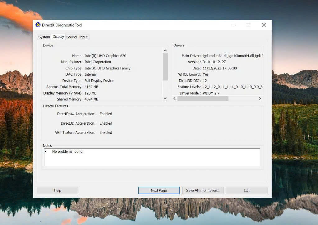318x225 pixels.
Task: Click the Drivers panel horizontal scrollbar thumb
Action: point(203,99)
